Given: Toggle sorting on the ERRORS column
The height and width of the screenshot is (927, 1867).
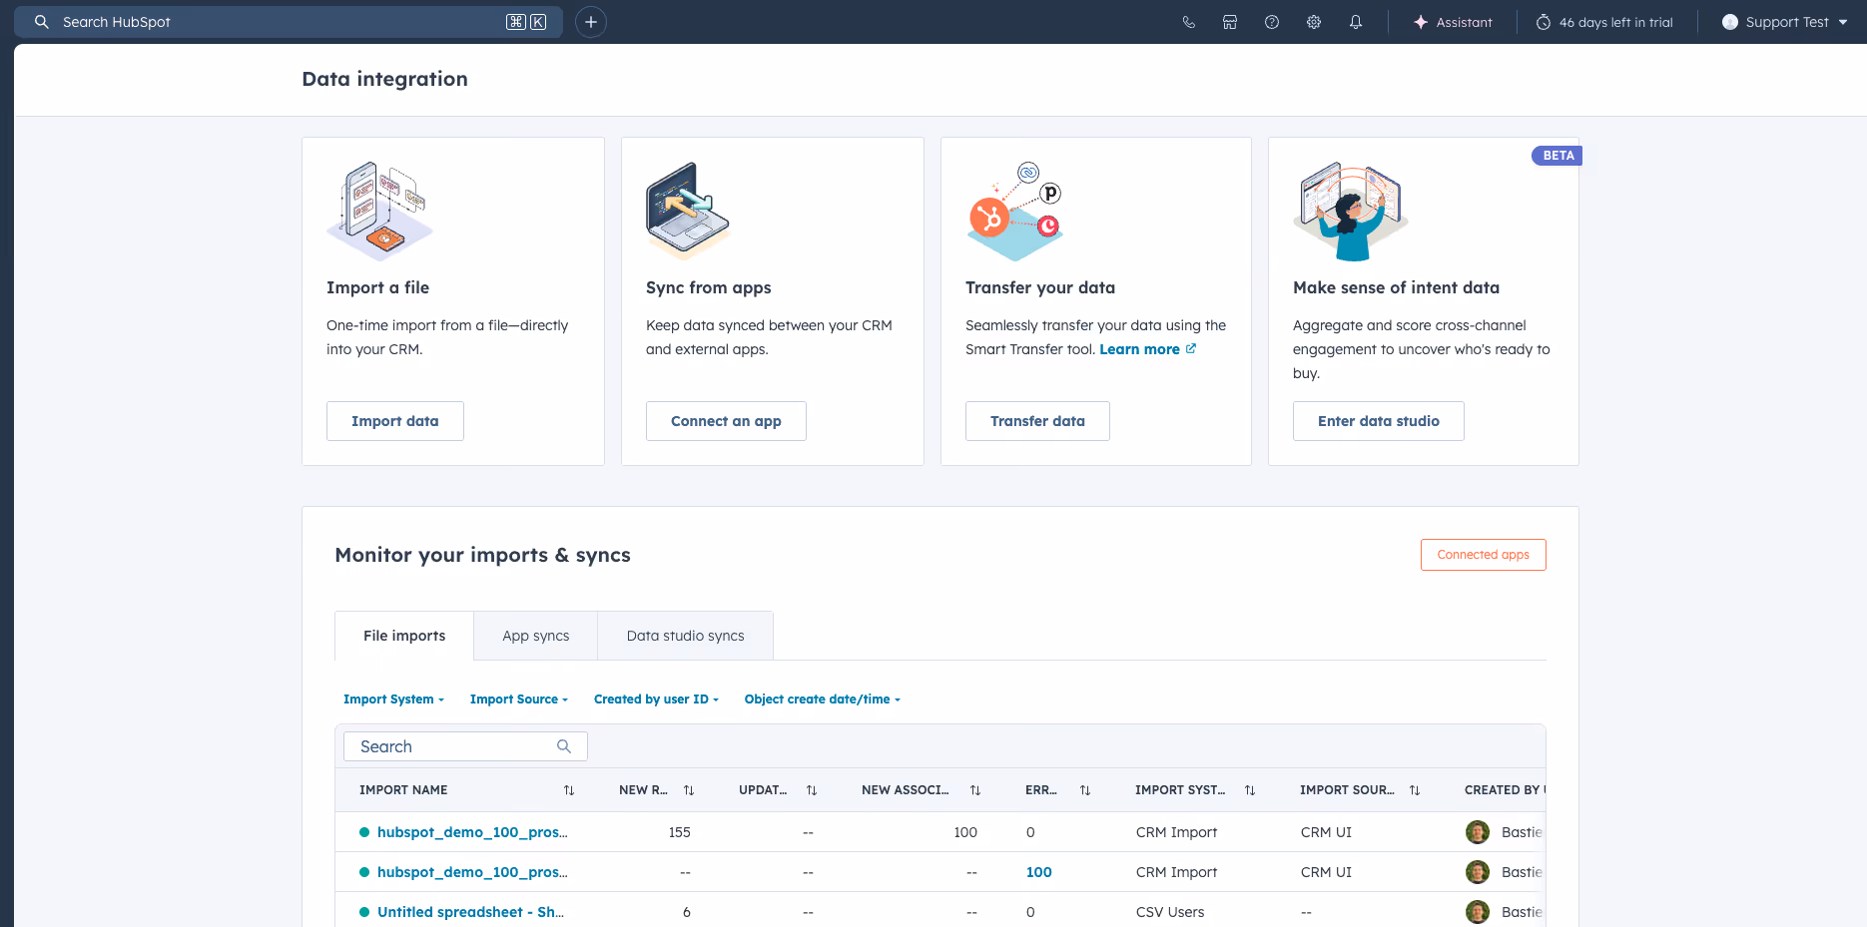Looking at the screenshot, I should pyautogui.click(x=1085, y=789).
